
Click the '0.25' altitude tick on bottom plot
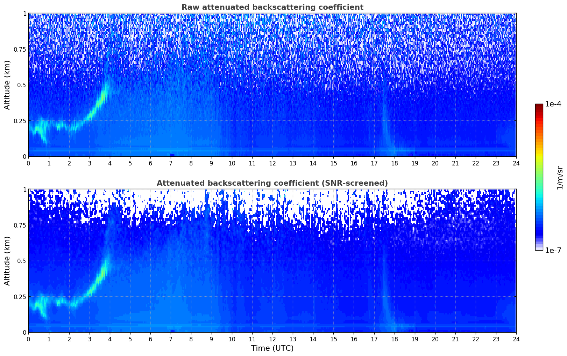coord(20,297)
